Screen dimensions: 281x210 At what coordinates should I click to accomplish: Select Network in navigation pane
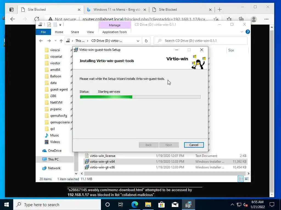tap(54, 168)
